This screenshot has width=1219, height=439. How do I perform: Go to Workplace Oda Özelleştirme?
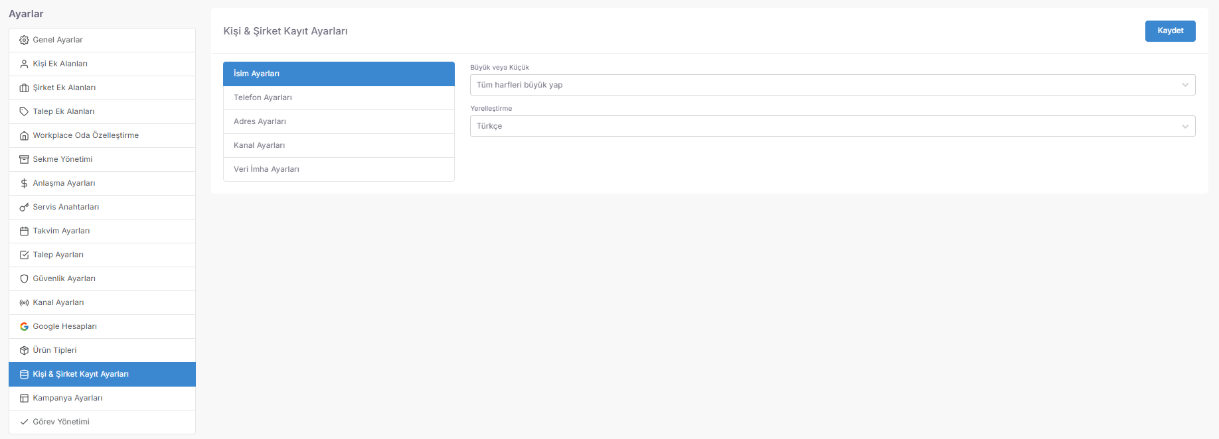[102, 135]
